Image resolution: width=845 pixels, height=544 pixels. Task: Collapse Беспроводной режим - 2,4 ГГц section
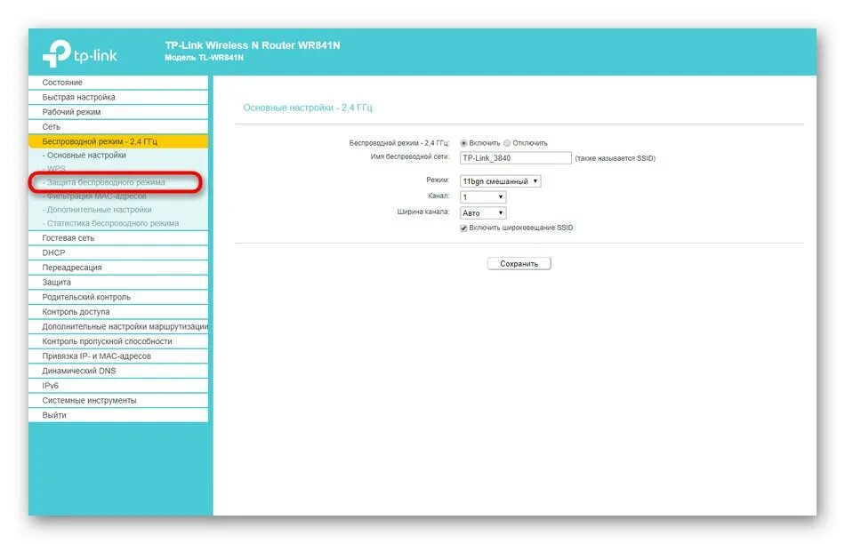point(118,141)
